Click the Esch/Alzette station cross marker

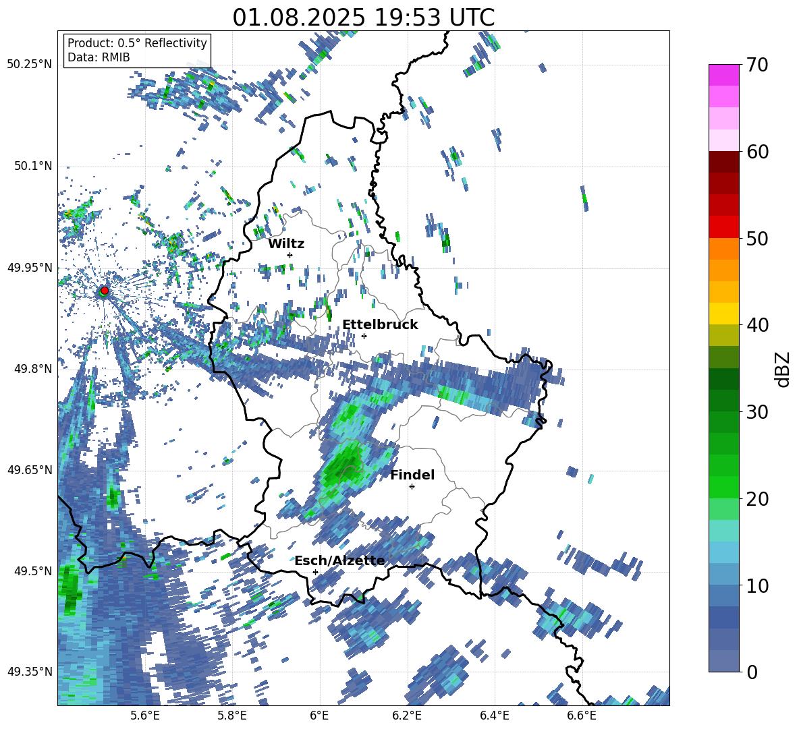315,572
